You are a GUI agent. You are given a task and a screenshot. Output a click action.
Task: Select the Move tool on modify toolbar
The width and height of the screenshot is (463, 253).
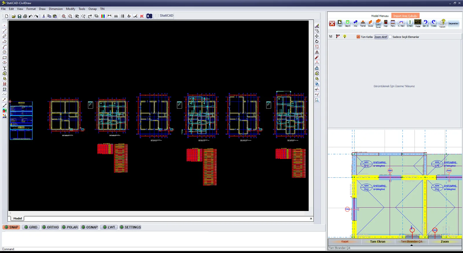[x=317, y=36]
